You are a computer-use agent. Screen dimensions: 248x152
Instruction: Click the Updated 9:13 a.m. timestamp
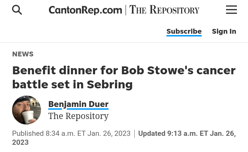tap(187, 133)
